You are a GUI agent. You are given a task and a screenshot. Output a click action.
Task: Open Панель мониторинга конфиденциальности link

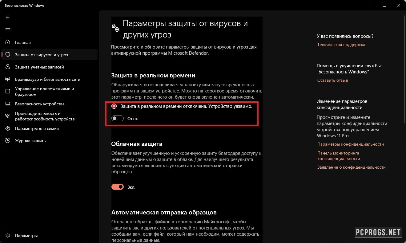pos(338,156)
